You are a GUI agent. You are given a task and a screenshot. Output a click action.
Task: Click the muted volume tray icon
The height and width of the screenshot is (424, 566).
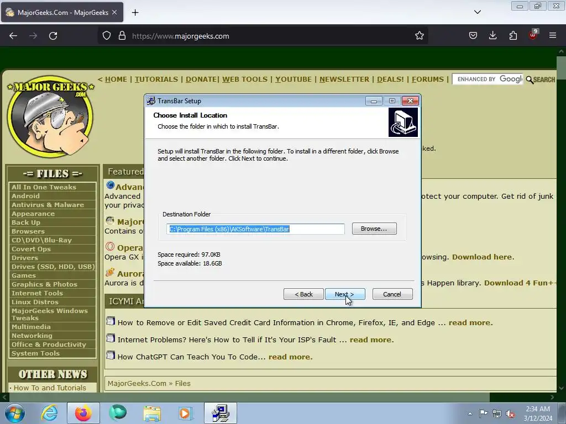[510, 414]
